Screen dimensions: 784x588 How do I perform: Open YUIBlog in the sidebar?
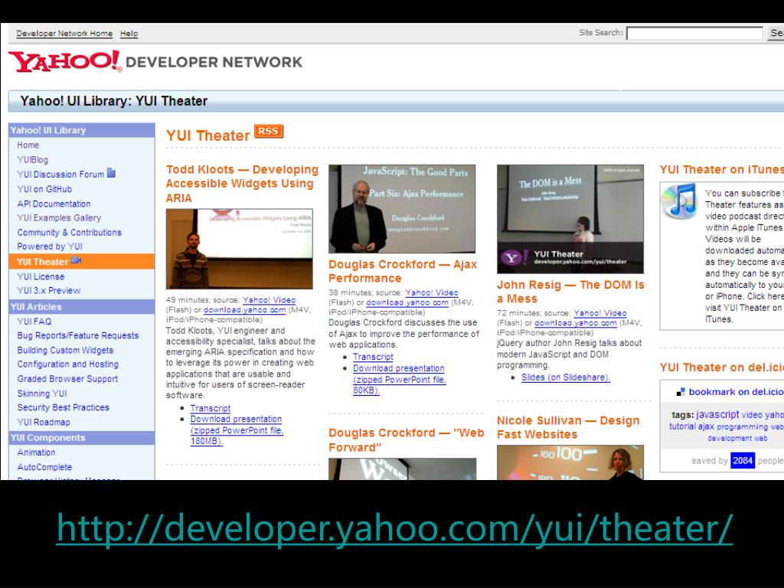(x=32, y=159)
